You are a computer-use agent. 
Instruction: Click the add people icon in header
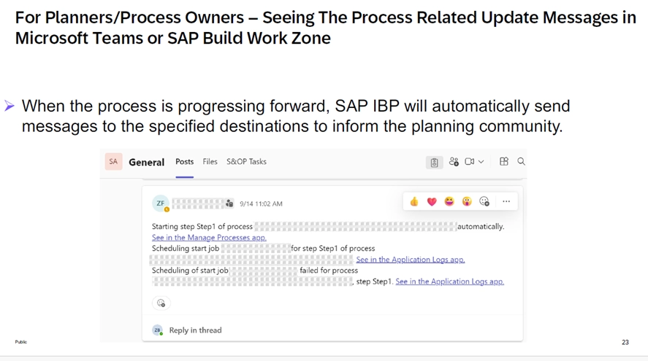pos(454,162)
